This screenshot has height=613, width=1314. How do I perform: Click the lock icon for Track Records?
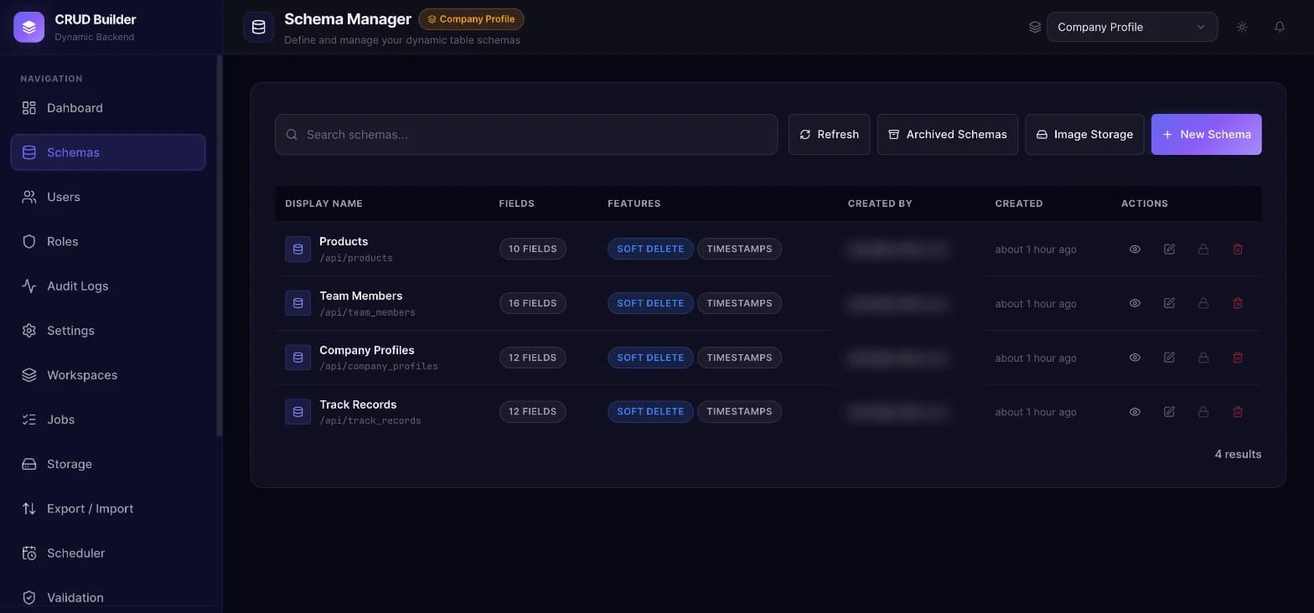(x=1203, y=412)
